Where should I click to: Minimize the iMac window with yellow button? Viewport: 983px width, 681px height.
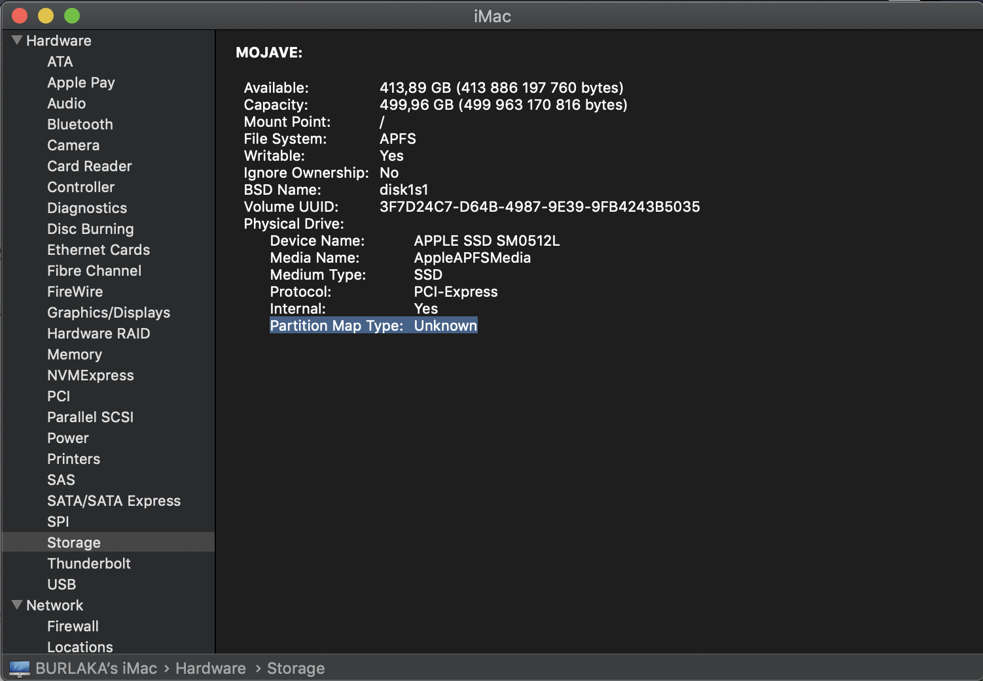pos(46,16)
